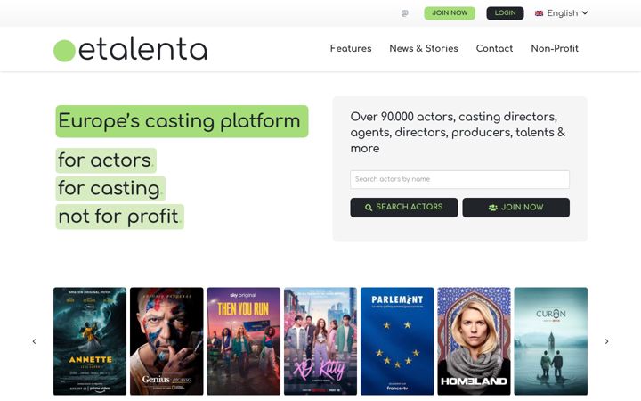Image resolution: width=641 pixels, height=401 pixels.
Task: Open the Curon poster
Action: point(551,341)
